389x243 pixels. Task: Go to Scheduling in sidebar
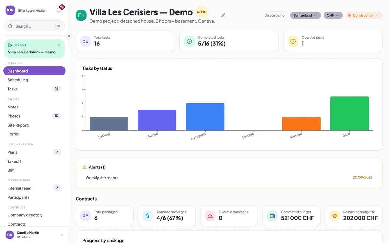(34, 80)
